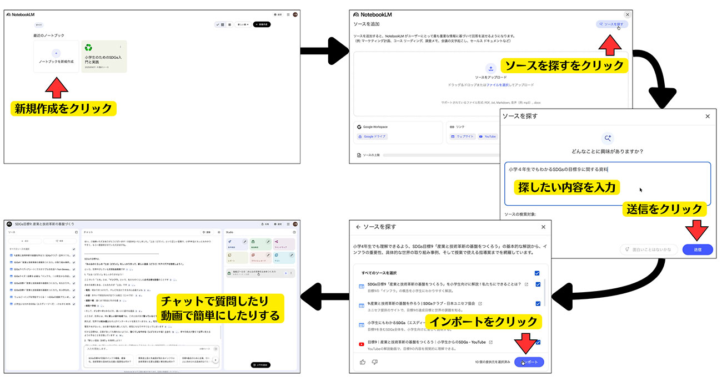
Task: Deselect the 日本ユニセフ協会 source checkbox
Action: point(537,303)
